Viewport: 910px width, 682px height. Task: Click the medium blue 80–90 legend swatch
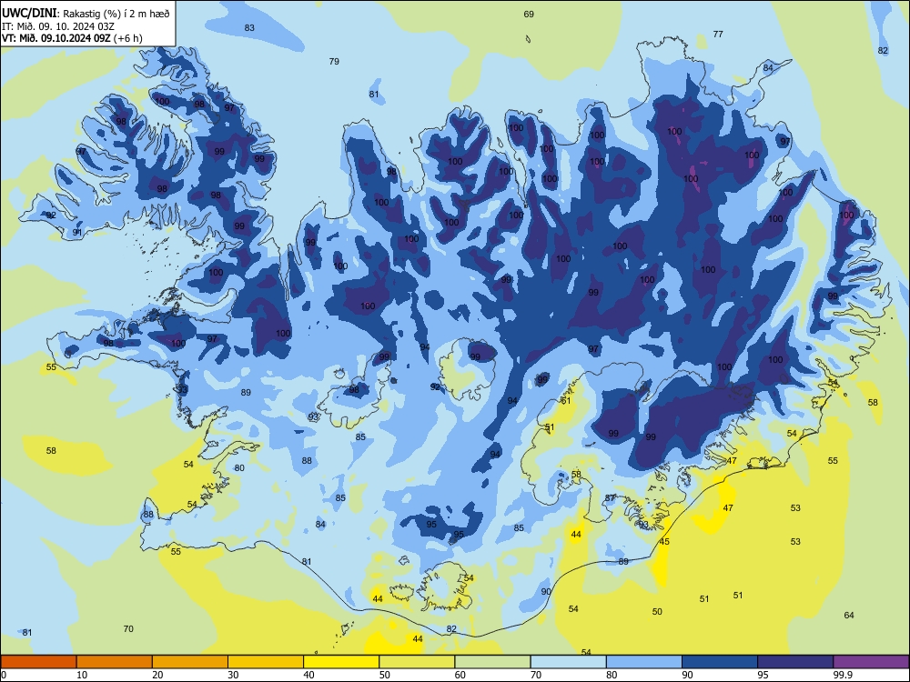pos(644,662)
